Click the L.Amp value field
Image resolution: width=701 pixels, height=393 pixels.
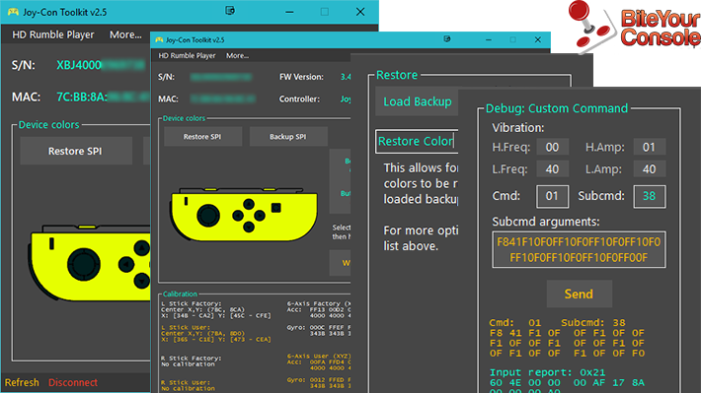(x=649, y=169)
